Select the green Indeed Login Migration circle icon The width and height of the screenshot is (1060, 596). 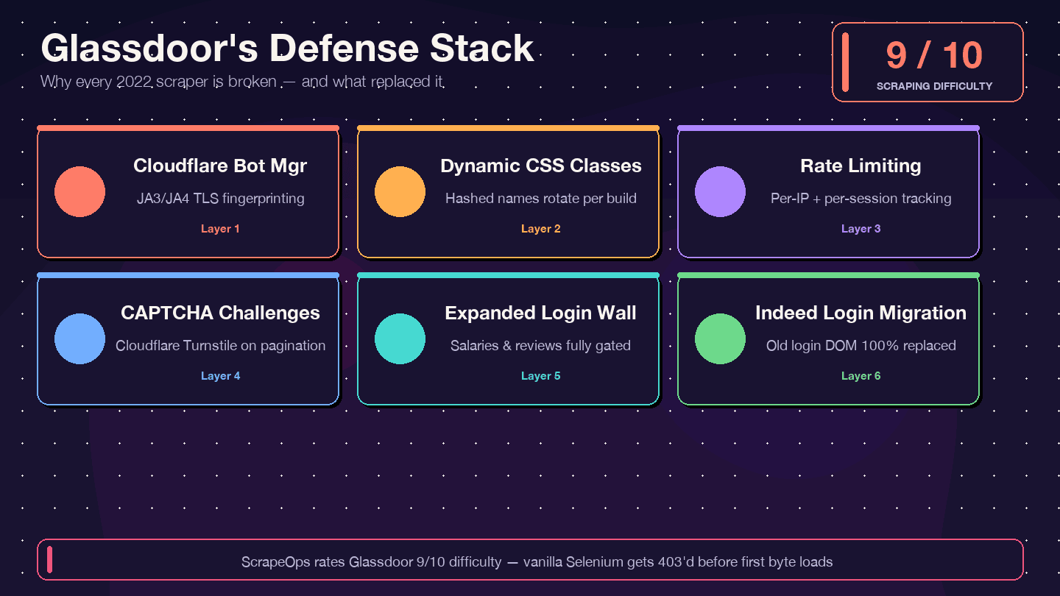721,338
